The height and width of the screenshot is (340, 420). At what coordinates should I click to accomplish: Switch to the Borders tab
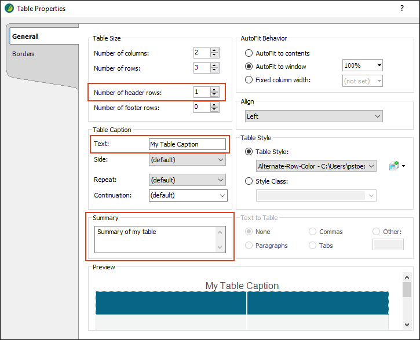[24, 54]
